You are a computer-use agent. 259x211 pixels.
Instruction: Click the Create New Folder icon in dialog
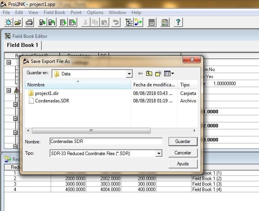pyautogui.click(x=158, y=73)
